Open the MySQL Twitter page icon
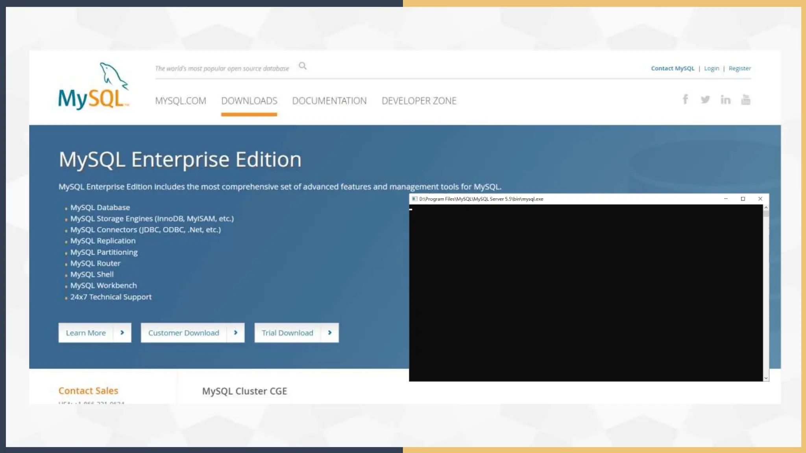 (x=705, y=99)
